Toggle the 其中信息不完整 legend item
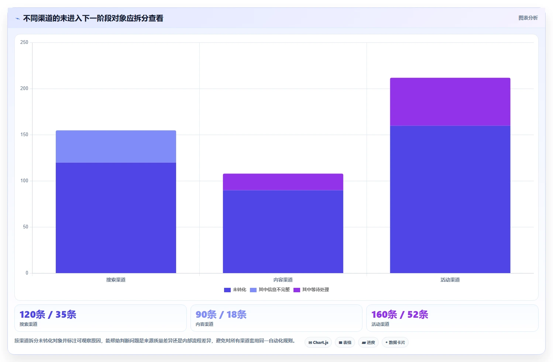This screenshot has width=553, height=362. click(270, 290)
